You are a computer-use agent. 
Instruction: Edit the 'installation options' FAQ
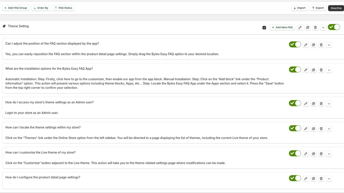[306, 70]
